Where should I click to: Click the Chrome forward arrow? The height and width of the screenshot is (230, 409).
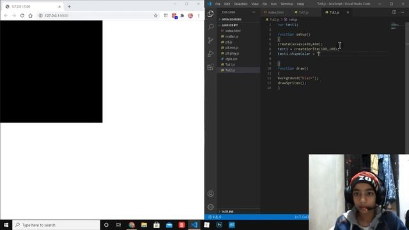(14, 15)
